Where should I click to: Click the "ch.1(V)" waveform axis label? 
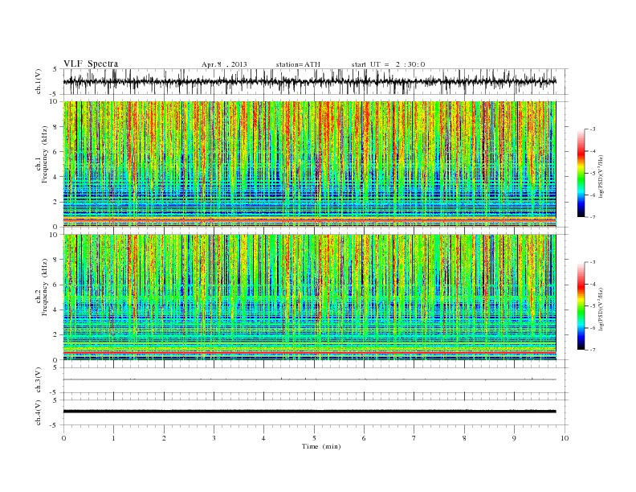38,81
